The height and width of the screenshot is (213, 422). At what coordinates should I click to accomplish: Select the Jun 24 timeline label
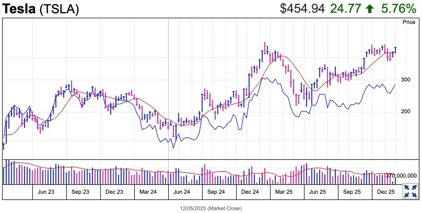point(182,192)
